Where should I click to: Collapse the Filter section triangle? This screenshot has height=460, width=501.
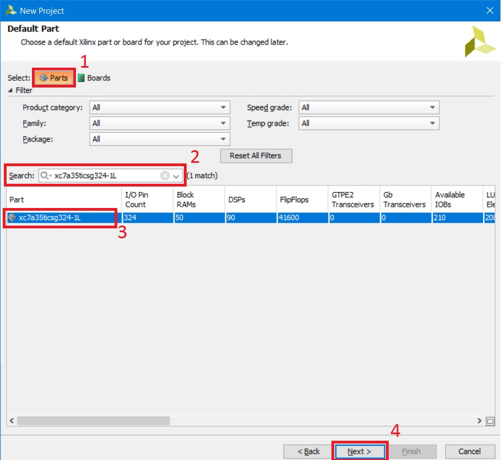(10, 90)
